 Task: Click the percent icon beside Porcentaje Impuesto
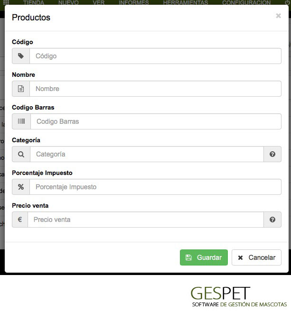[21, 187]
